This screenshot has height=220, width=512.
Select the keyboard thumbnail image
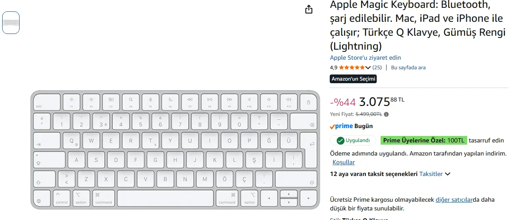(x=11, y=23)
